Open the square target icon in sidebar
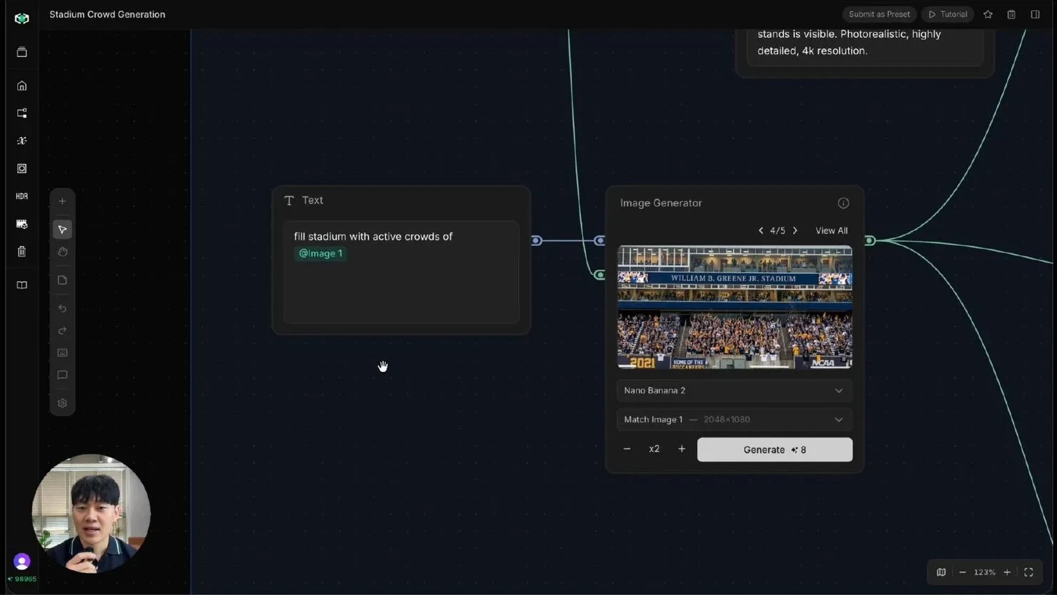The image size is (1057, 595). (x=22, y=169)
